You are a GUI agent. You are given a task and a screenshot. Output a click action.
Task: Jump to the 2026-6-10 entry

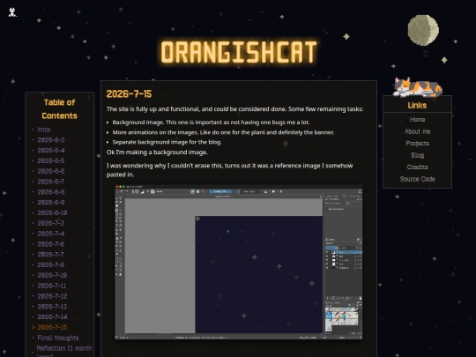click(x=52, y=212)
